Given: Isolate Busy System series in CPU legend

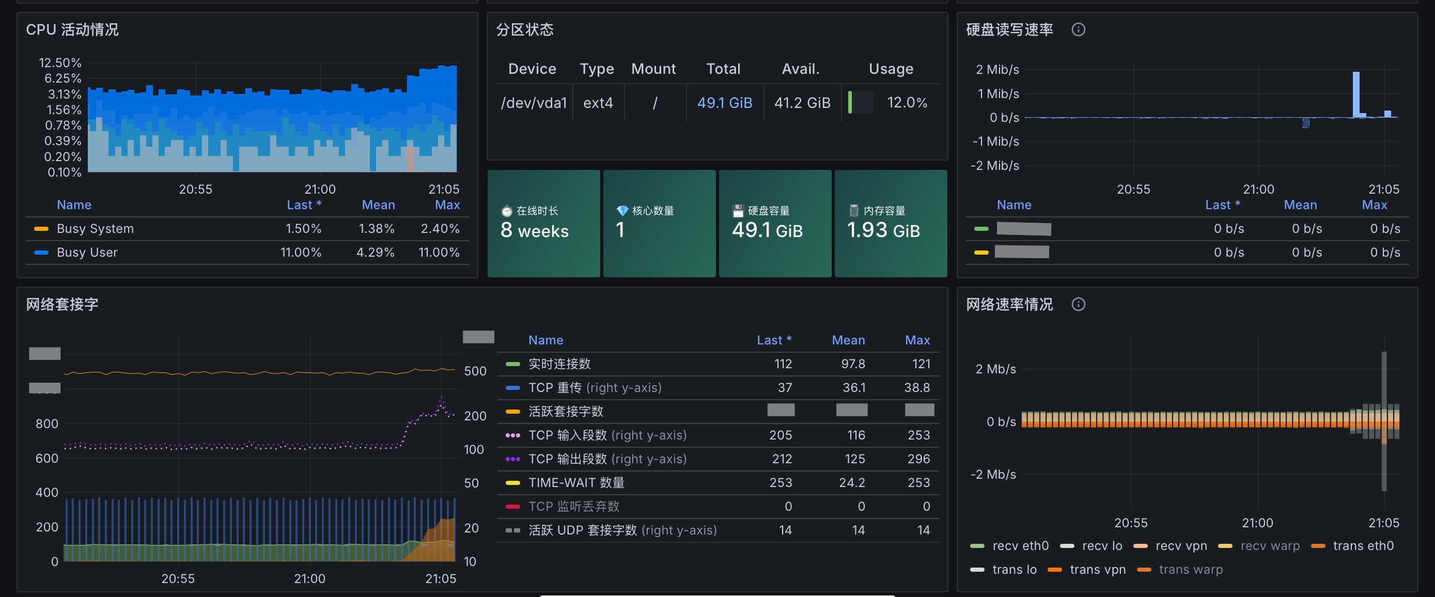Looking at the screenshot, I should point(95,229).
